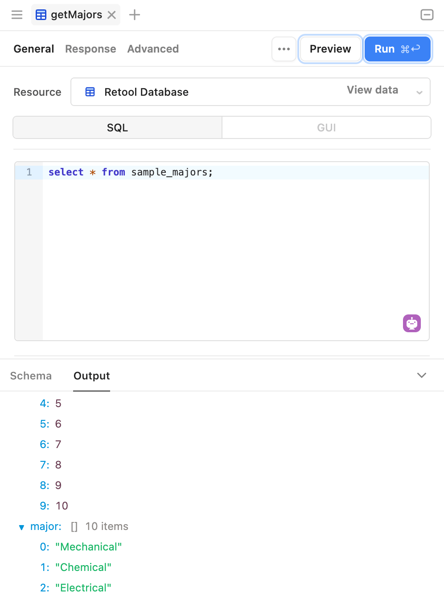Show the Schema tab
This screenshot has height=595, width=444.
point(31,376)
